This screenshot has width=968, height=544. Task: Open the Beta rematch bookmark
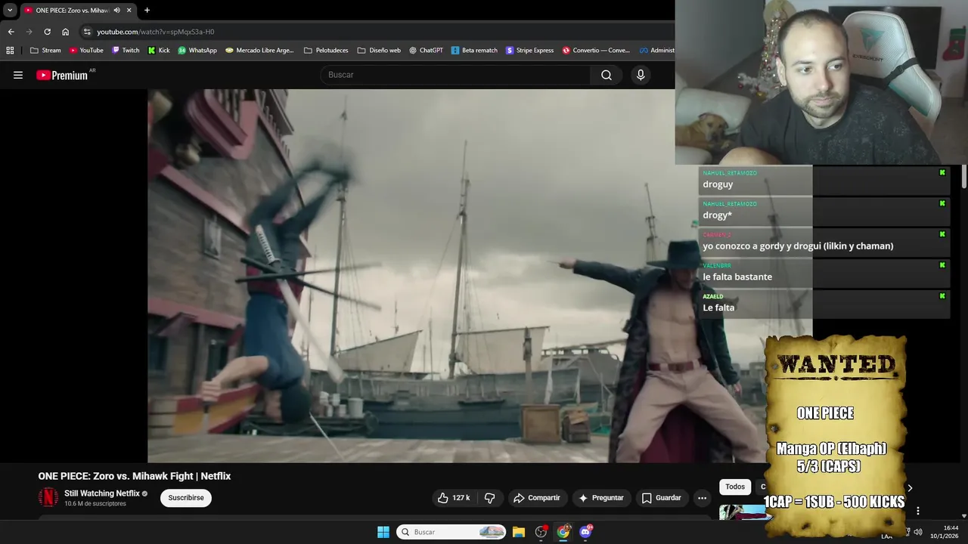pyautogui.click(x=474, y=51)
